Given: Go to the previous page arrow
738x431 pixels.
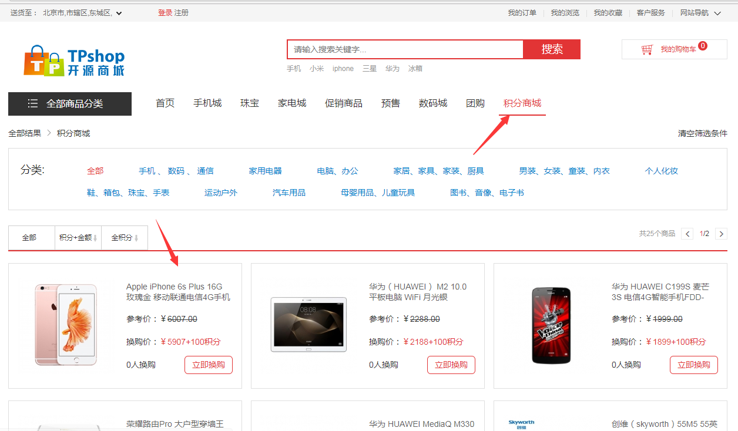Looking at the screenshot, I should tap(687, 234).
